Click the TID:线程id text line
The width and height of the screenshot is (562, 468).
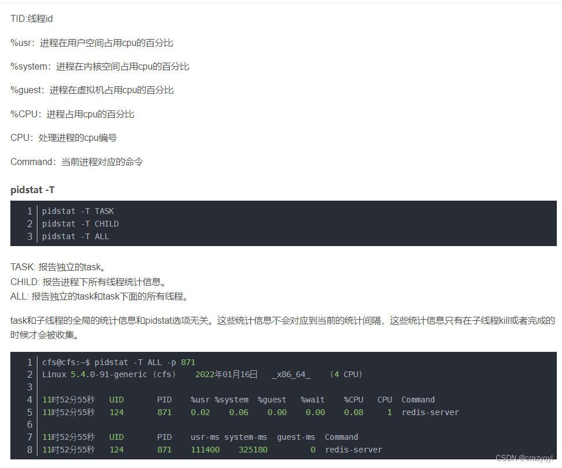tap(31, 18)
